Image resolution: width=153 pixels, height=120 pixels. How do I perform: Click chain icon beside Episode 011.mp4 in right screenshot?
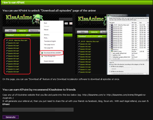point(79,70)
